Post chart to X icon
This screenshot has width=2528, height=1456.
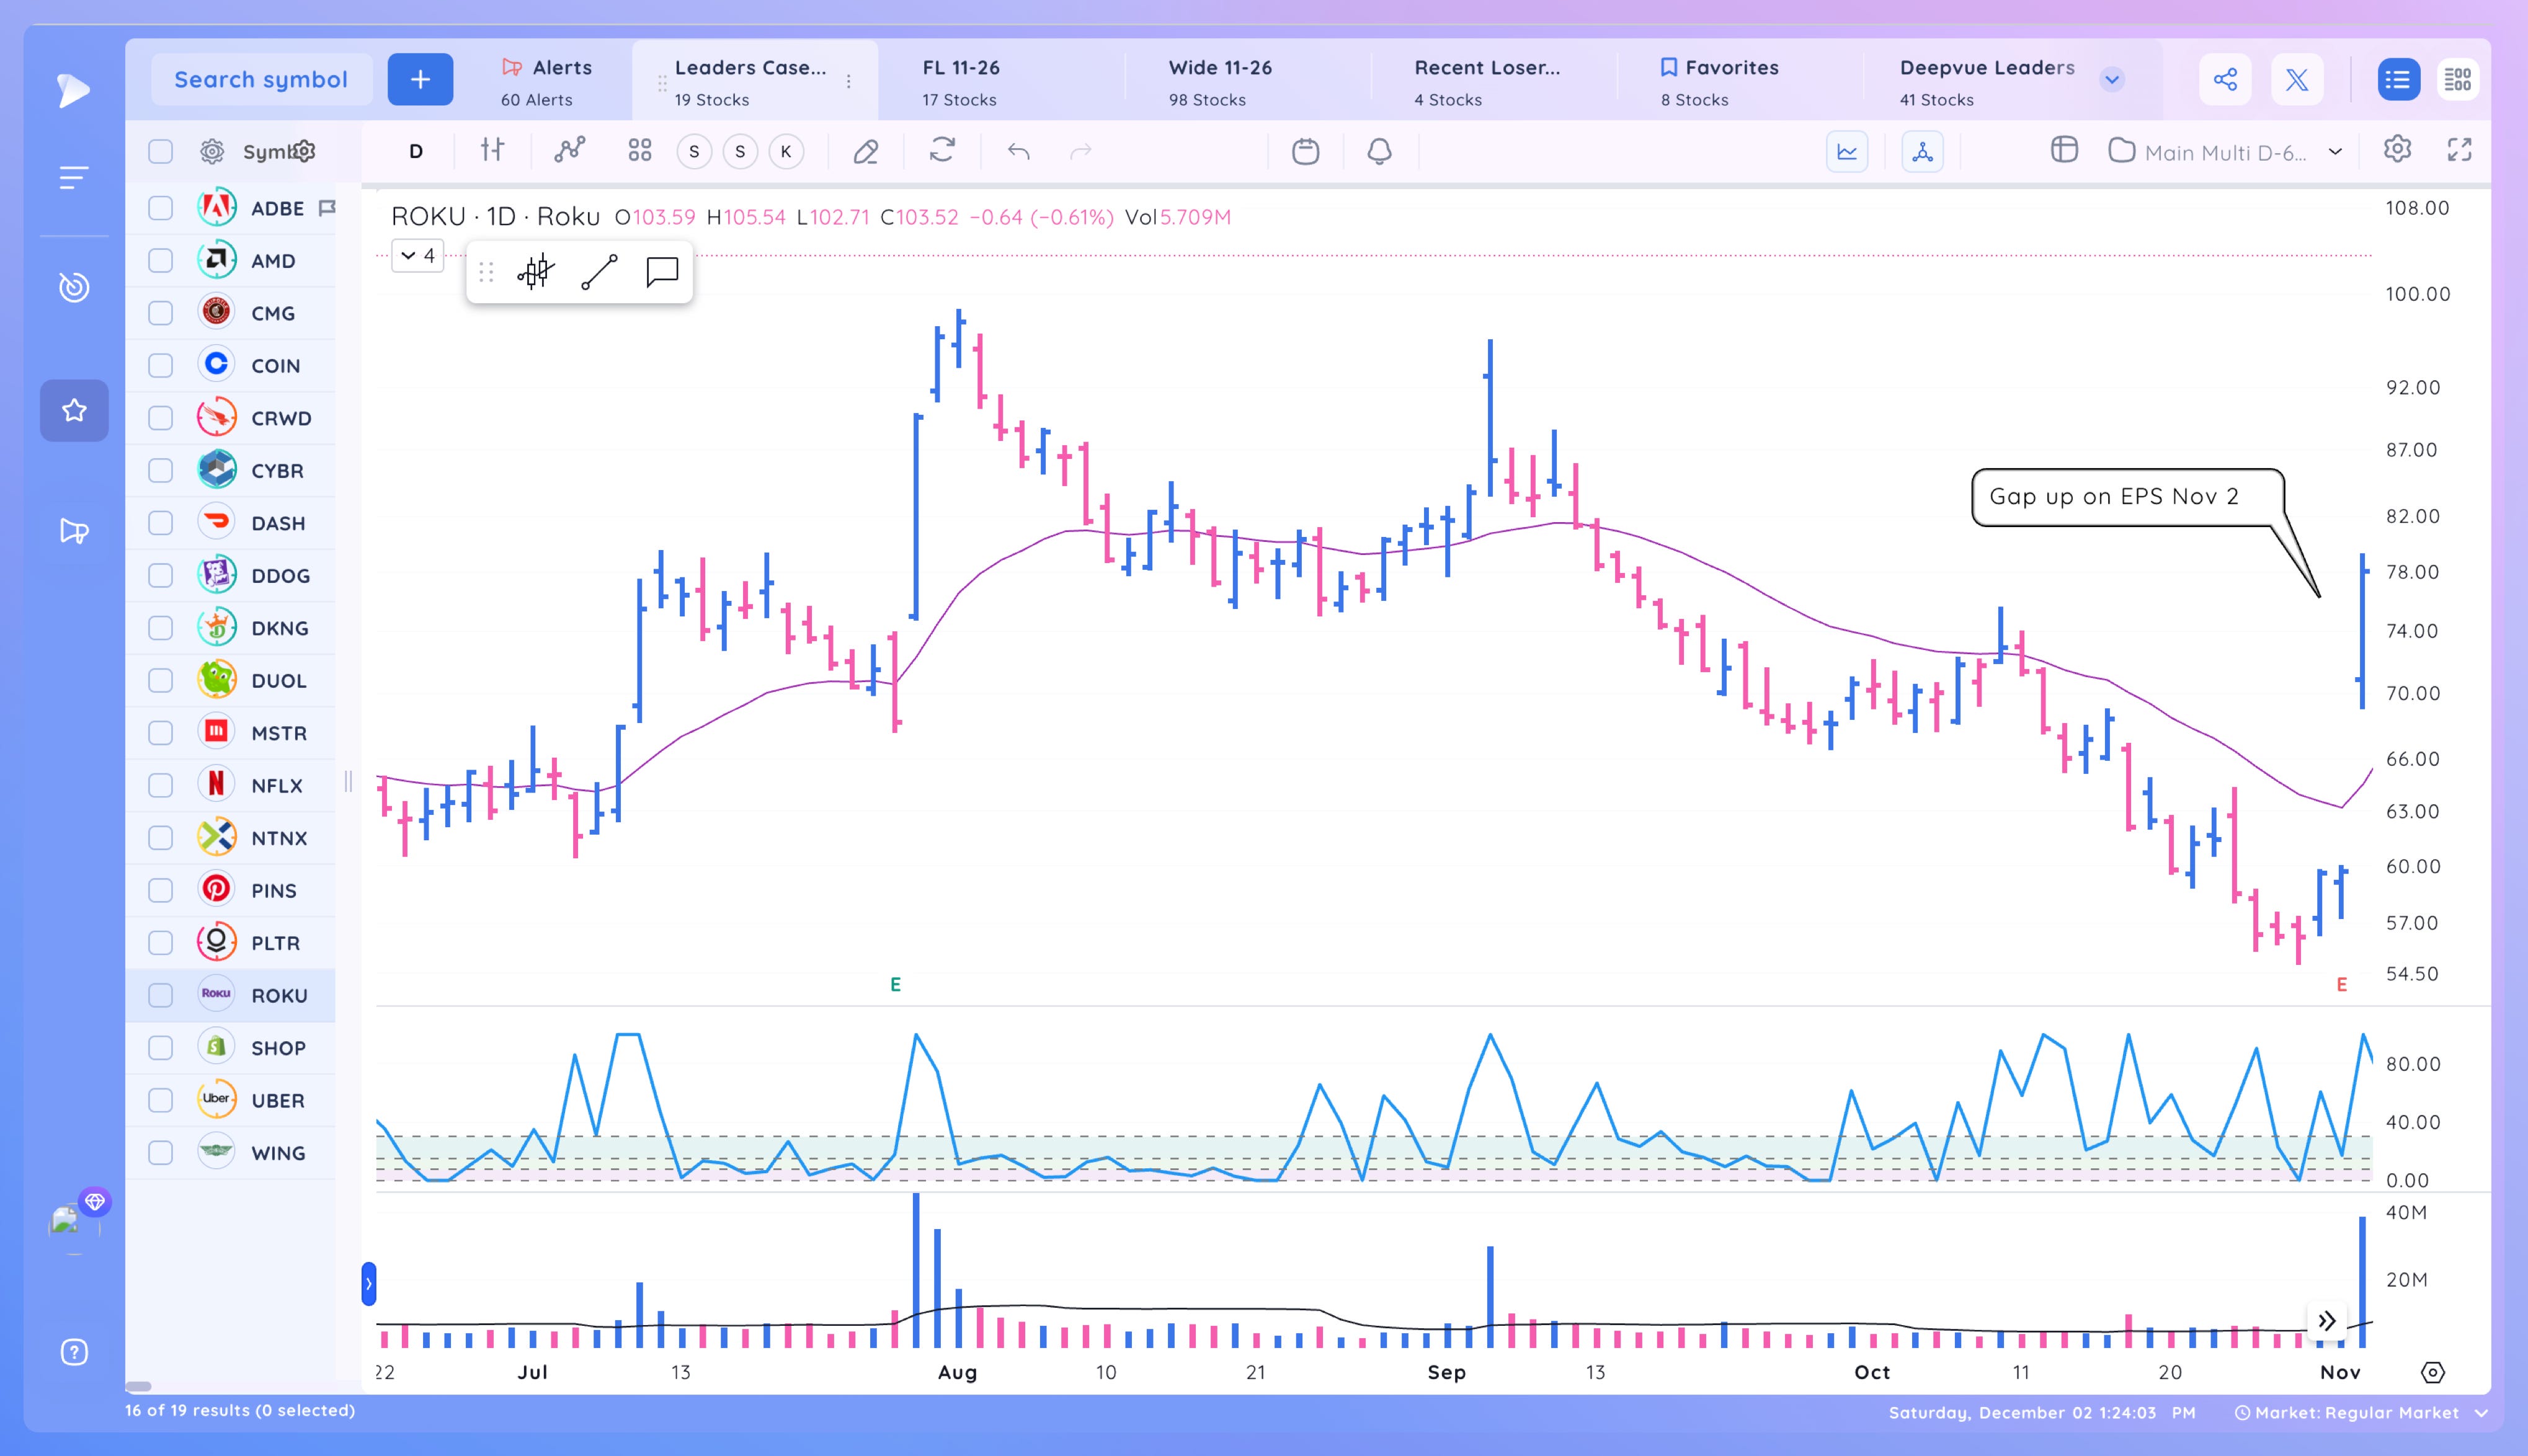pyautogui.click(x=2297, y=79)
